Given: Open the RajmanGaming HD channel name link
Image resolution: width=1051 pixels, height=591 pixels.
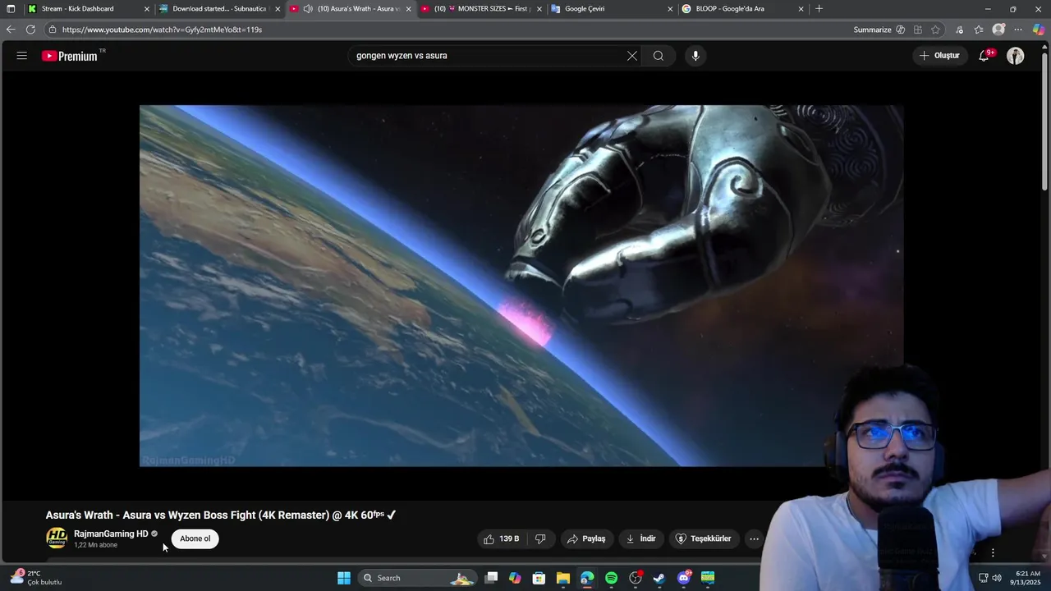Looking at the screenshot, I should click(x=111, y=534).
